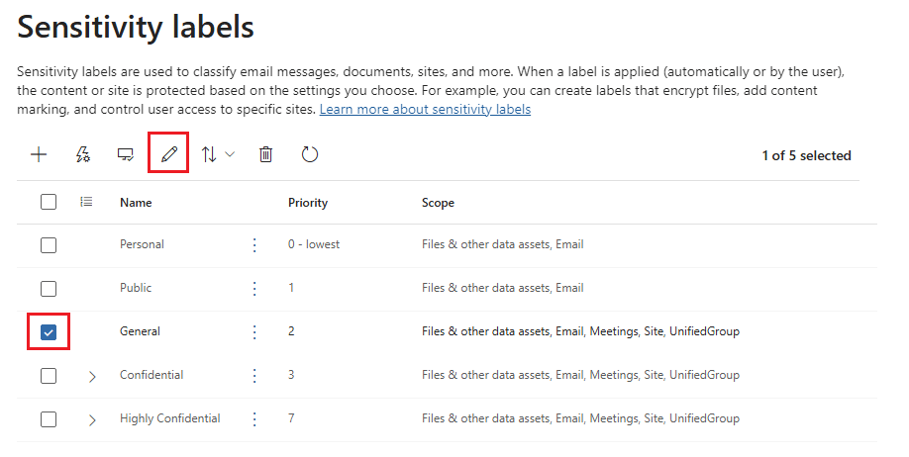Check the Personal label checkbox
This screenshot has width=909, height=457.
[49, 245]
